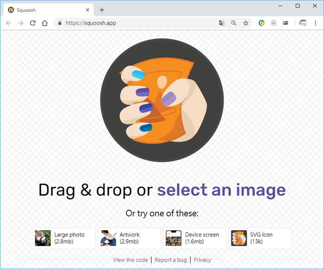Open the translate page icon

point(222,23)
